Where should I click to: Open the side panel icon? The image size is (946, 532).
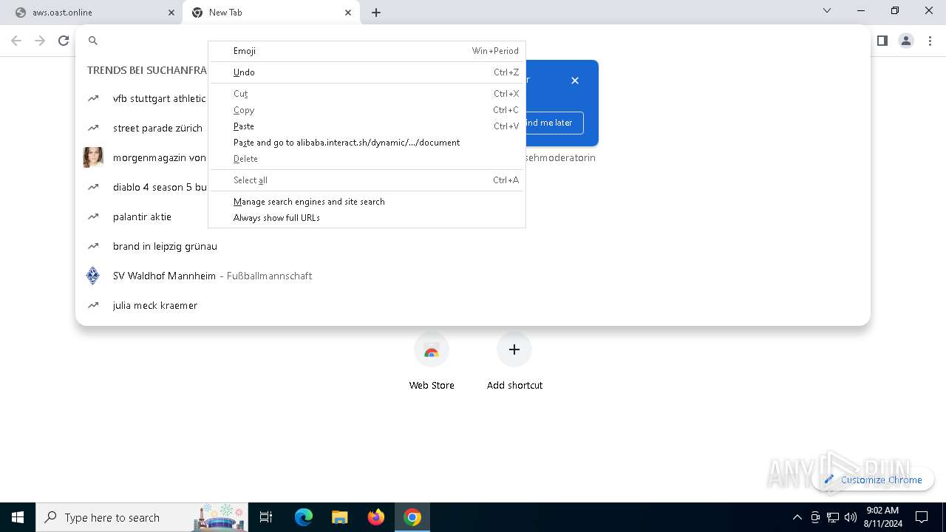click(882, 41)
